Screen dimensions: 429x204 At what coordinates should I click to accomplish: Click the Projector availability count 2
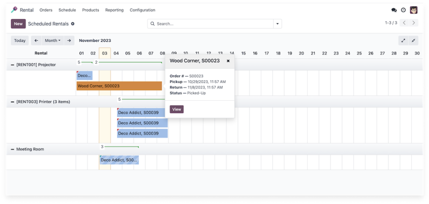click(96, 62)
